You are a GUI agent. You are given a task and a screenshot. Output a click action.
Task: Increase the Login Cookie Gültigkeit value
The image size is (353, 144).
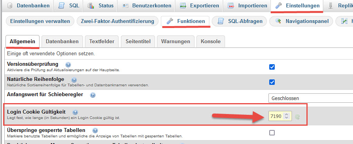(x=286, y=114)
